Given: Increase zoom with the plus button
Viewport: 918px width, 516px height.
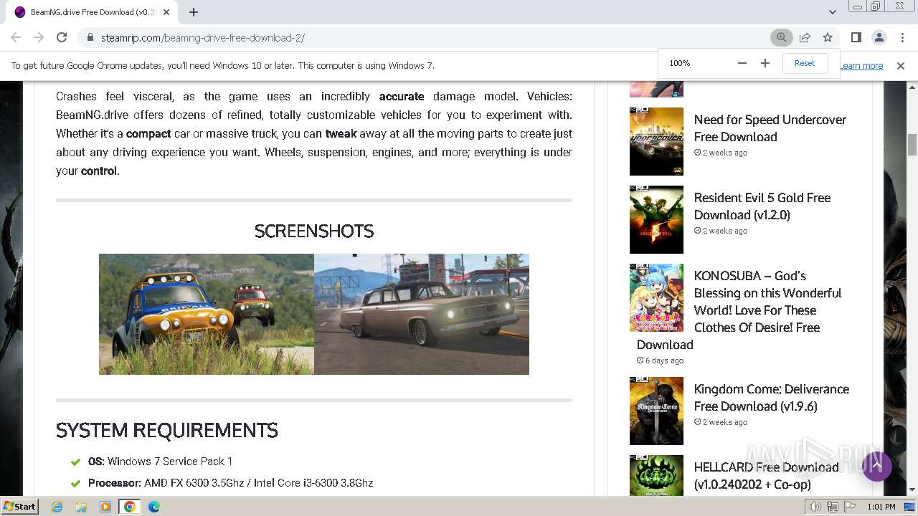Looking at the screenshot, I should [x=765, y=63].
